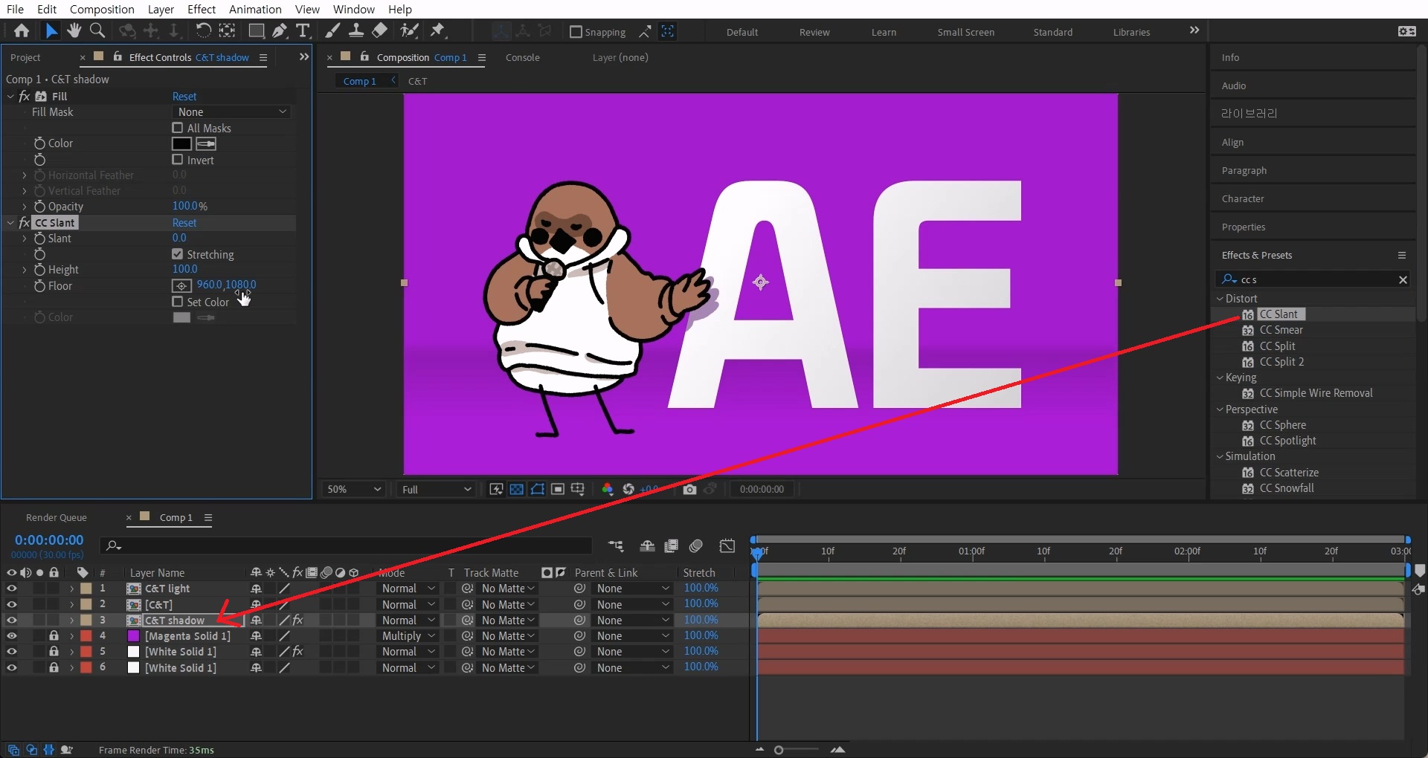The width and height of the screenshot is (1428, 758).
Task: Hide the C&T shadow layer
Action: (x=12, y=621)
